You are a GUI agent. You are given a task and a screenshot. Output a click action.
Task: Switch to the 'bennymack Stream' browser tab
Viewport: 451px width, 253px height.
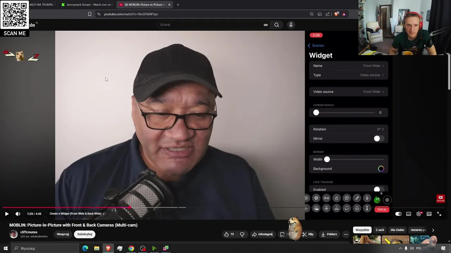pos(86,5)
